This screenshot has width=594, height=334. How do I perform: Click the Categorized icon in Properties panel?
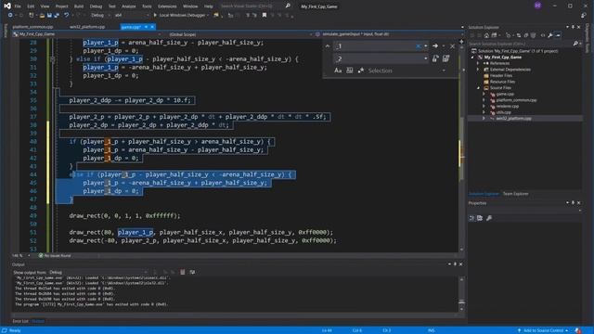pos(472,218)
